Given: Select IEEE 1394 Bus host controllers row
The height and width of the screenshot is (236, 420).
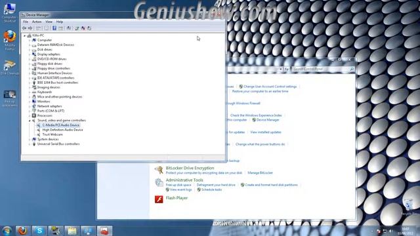Looking at the screenshot, I should (x=58, y=83).
